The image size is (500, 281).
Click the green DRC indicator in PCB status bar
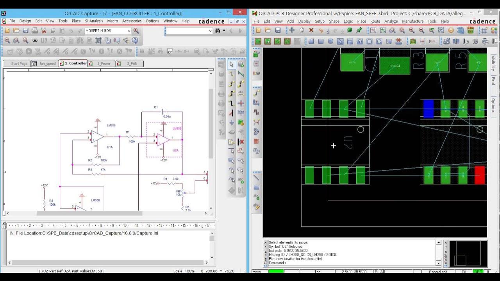[x=478, y=272]
